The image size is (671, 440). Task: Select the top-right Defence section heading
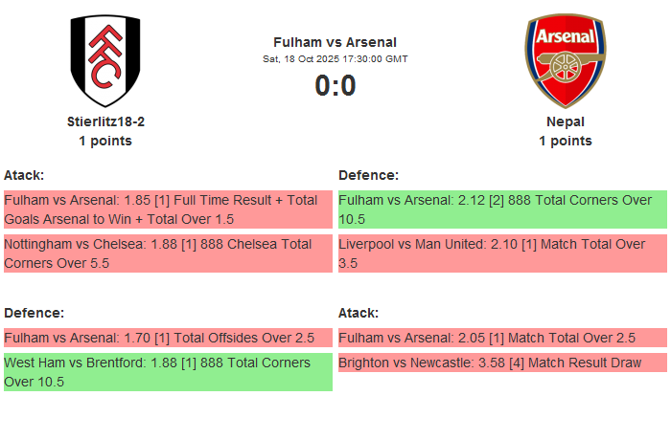coord(368,175)
